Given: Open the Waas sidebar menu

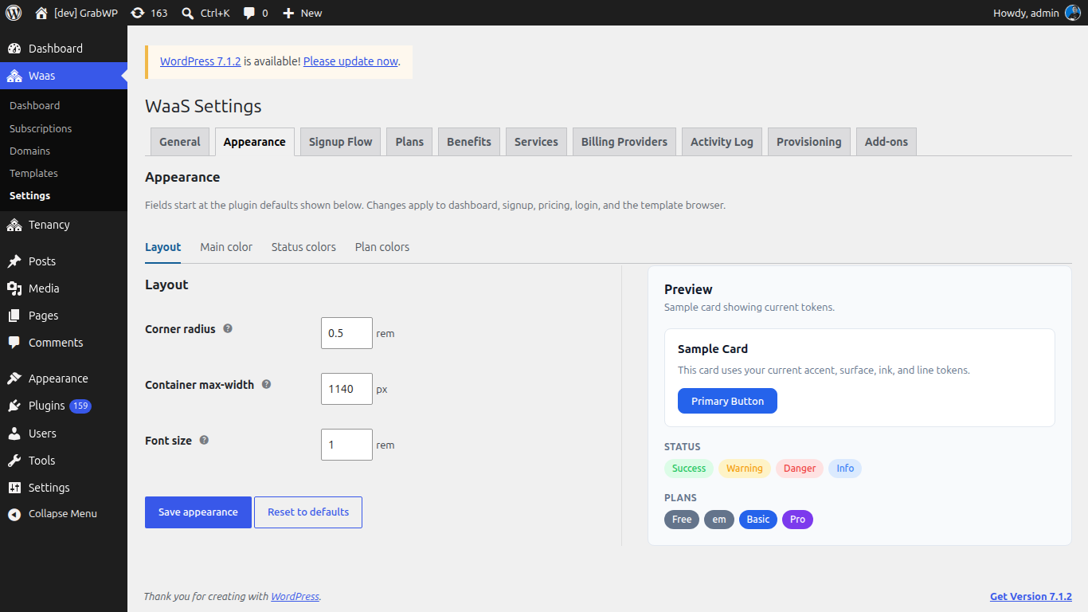Looking at the screenshot, I should (64, 76).
